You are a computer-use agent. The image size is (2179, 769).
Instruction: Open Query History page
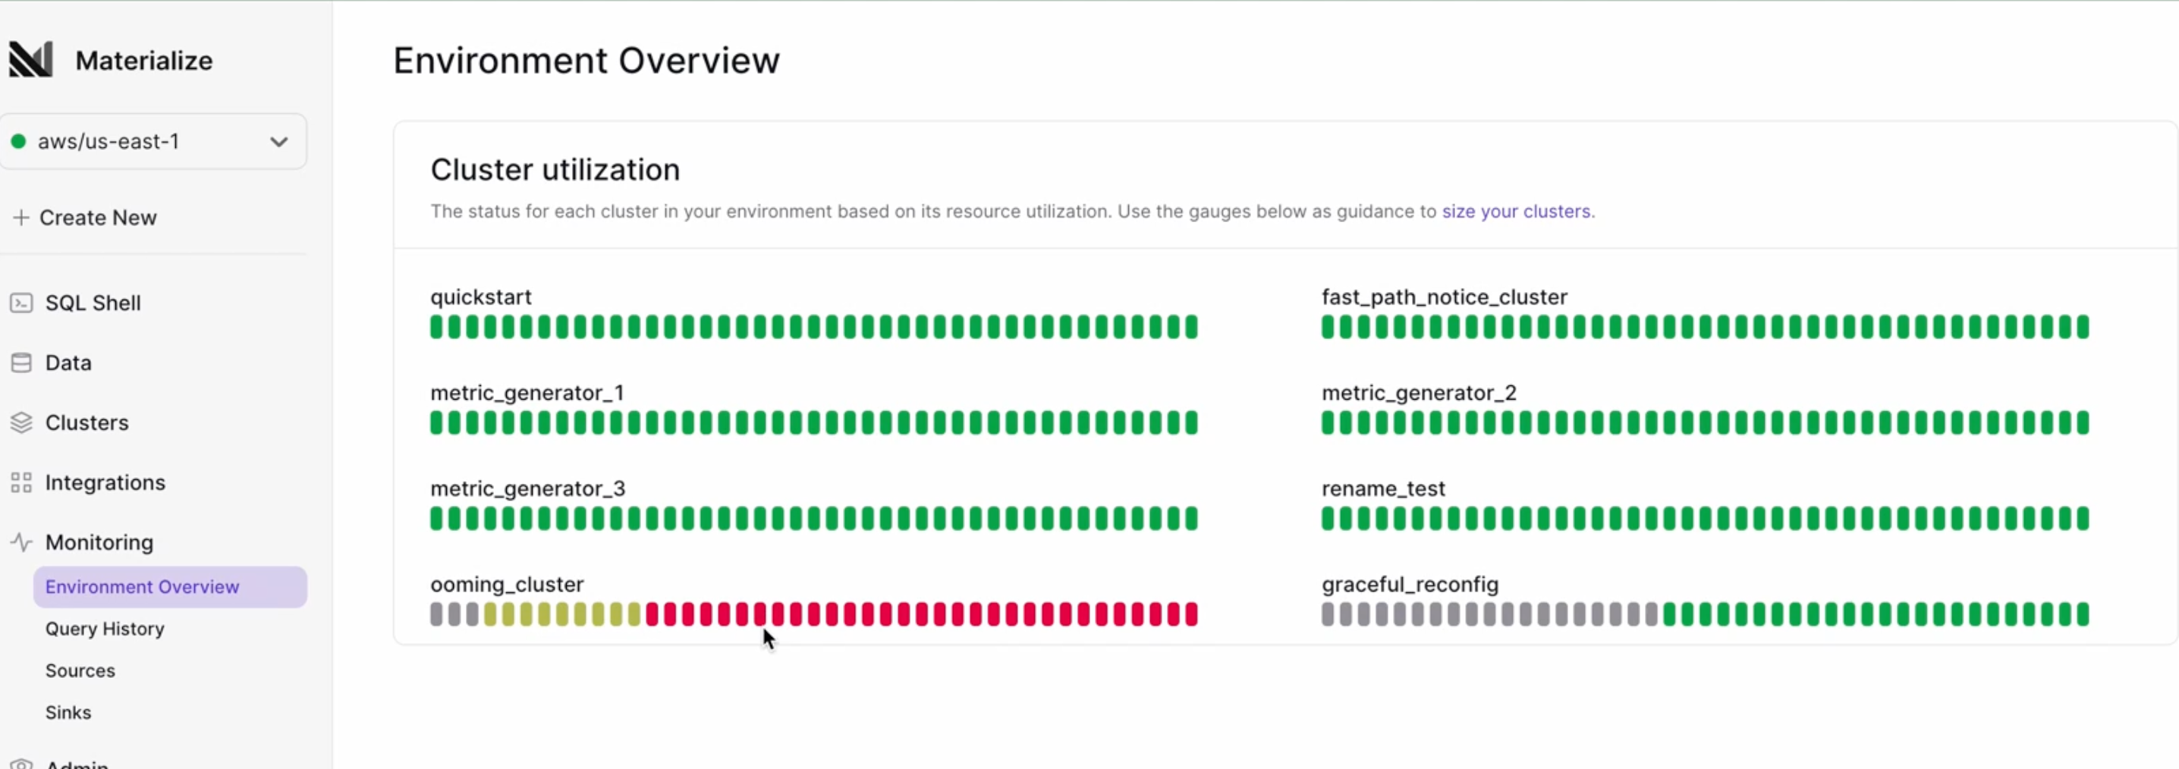click(x=105, y=629)
